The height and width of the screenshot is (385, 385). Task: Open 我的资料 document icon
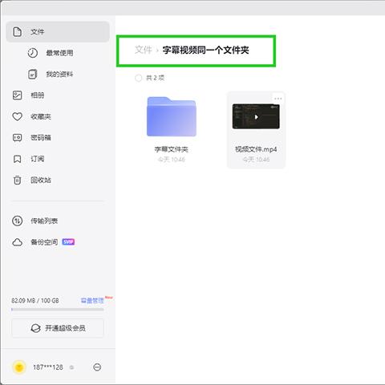point(33,74)
